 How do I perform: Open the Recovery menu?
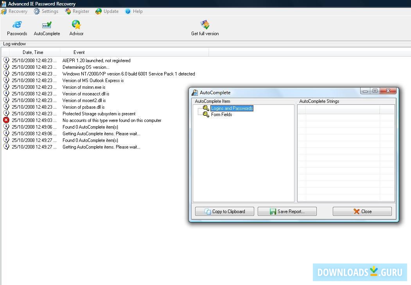14,11
